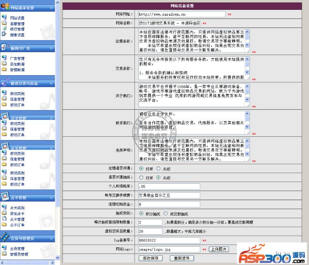The height and width of the screenshot is (265, 309).
Task: Select 关闭 for 是否开通抽奖
Action: click(159, 177)
